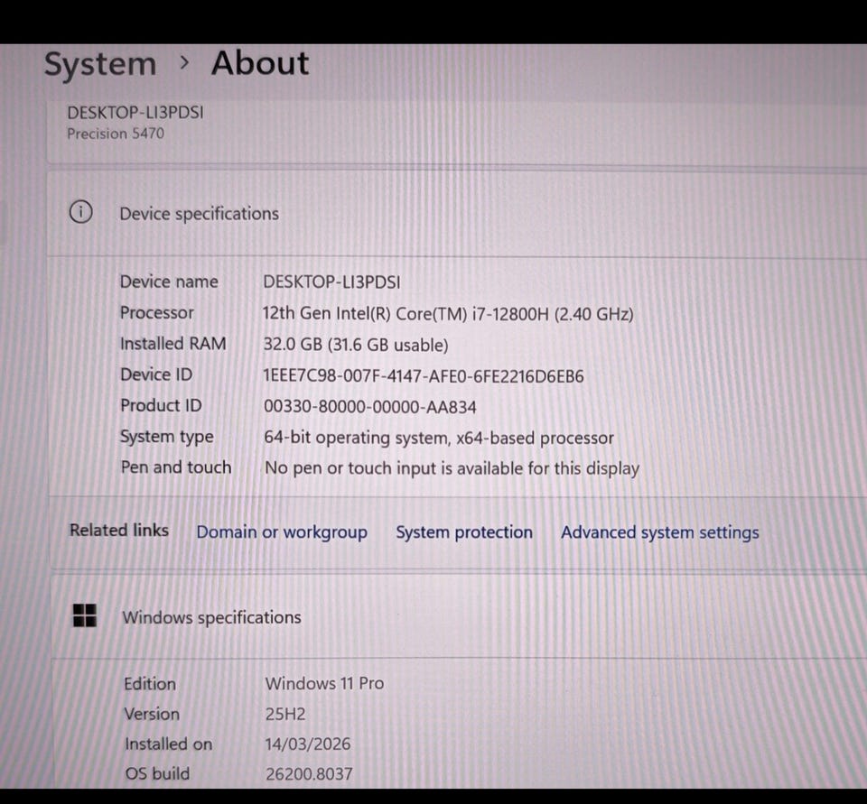The image size is (867, 804).
Task: Select the No pen or touch input text
Action: tap(452, 469)
